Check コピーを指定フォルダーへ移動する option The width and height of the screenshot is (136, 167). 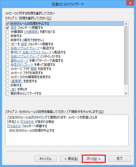[7, 44]
